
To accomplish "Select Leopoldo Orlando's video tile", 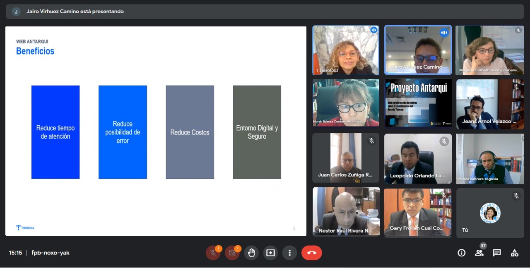I will (x=418, y=158).
